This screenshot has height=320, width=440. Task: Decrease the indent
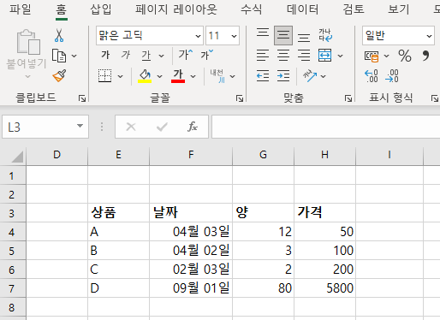point(263,76)
